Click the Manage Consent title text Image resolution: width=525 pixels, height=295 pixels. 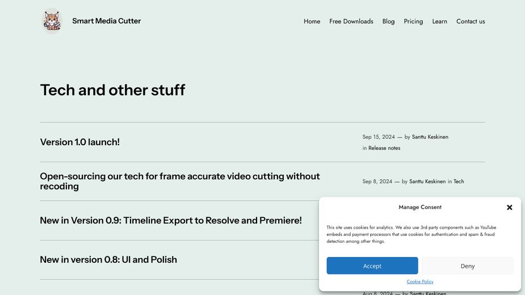420,207
